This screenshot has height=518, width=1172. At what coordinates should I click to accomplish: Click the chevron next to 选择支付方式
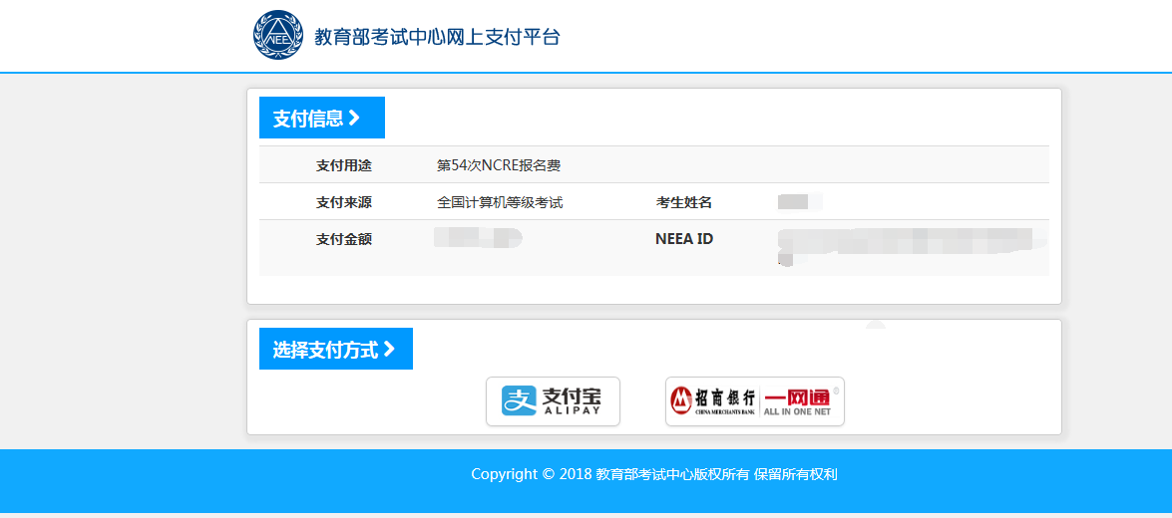coord(389,349)
